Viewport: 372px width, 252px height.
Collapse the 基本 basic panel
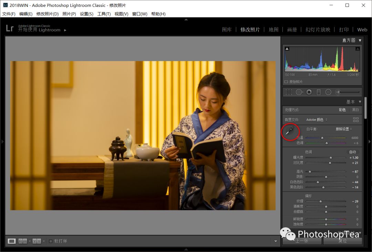(360, 102)
